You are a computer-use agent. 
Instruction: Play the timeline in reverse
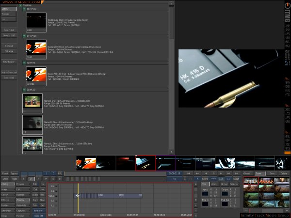pyautogui.click(x=206, y=173)
